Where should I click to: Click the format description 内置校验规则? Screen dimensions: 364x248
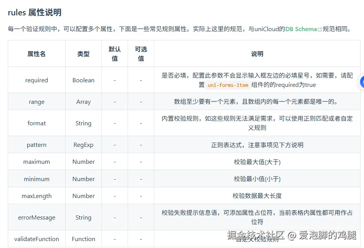(257, 123)
